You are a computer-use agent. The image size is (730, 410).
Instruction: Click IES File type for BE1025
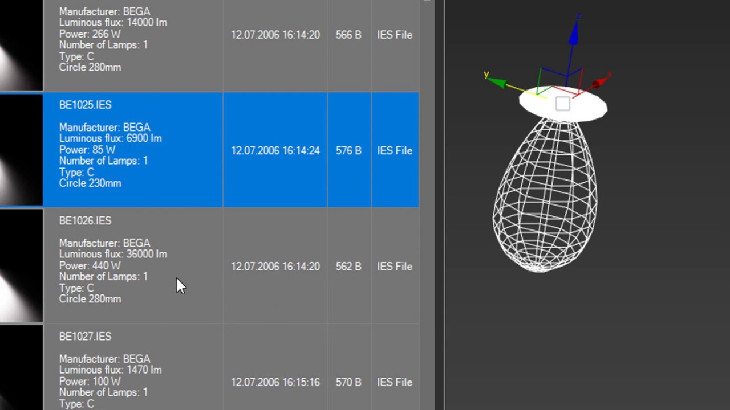pos(395,150)
